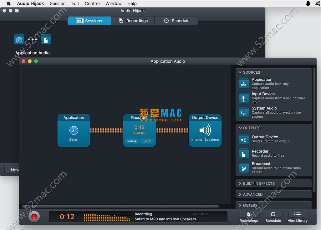Switch to the Sessions tab
This screenshot has width=321, height=230.
pyautogui.click(x=89, y=21)
